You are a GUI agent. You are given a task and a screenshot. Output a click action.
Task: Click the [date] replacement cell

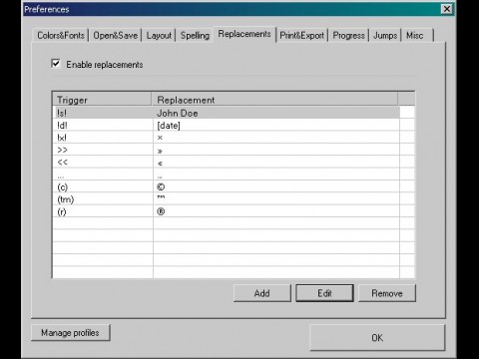click(x=276, y=126)
